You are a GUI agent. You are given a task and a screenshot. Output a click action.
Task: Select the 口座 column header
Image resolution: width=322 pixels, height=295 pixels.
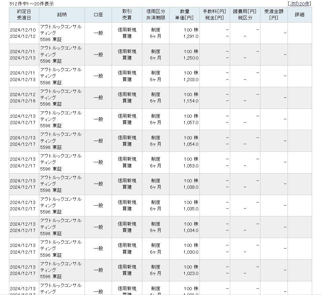[x=98, y=15]
